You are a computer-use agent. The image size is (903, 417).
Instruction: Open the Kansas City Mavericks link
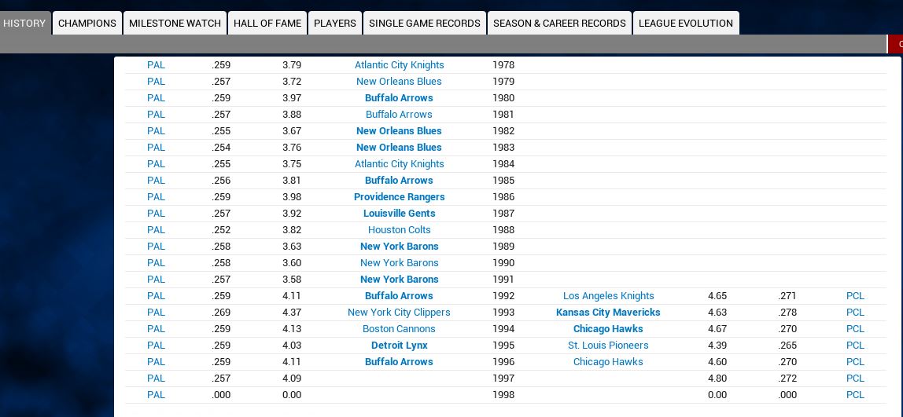pos(608,313)
